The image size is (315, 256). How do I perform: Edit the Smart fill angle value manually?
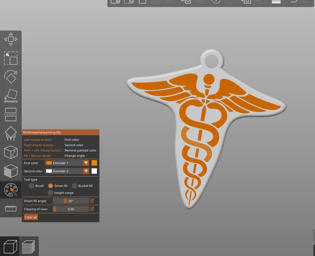pos(92,201)
